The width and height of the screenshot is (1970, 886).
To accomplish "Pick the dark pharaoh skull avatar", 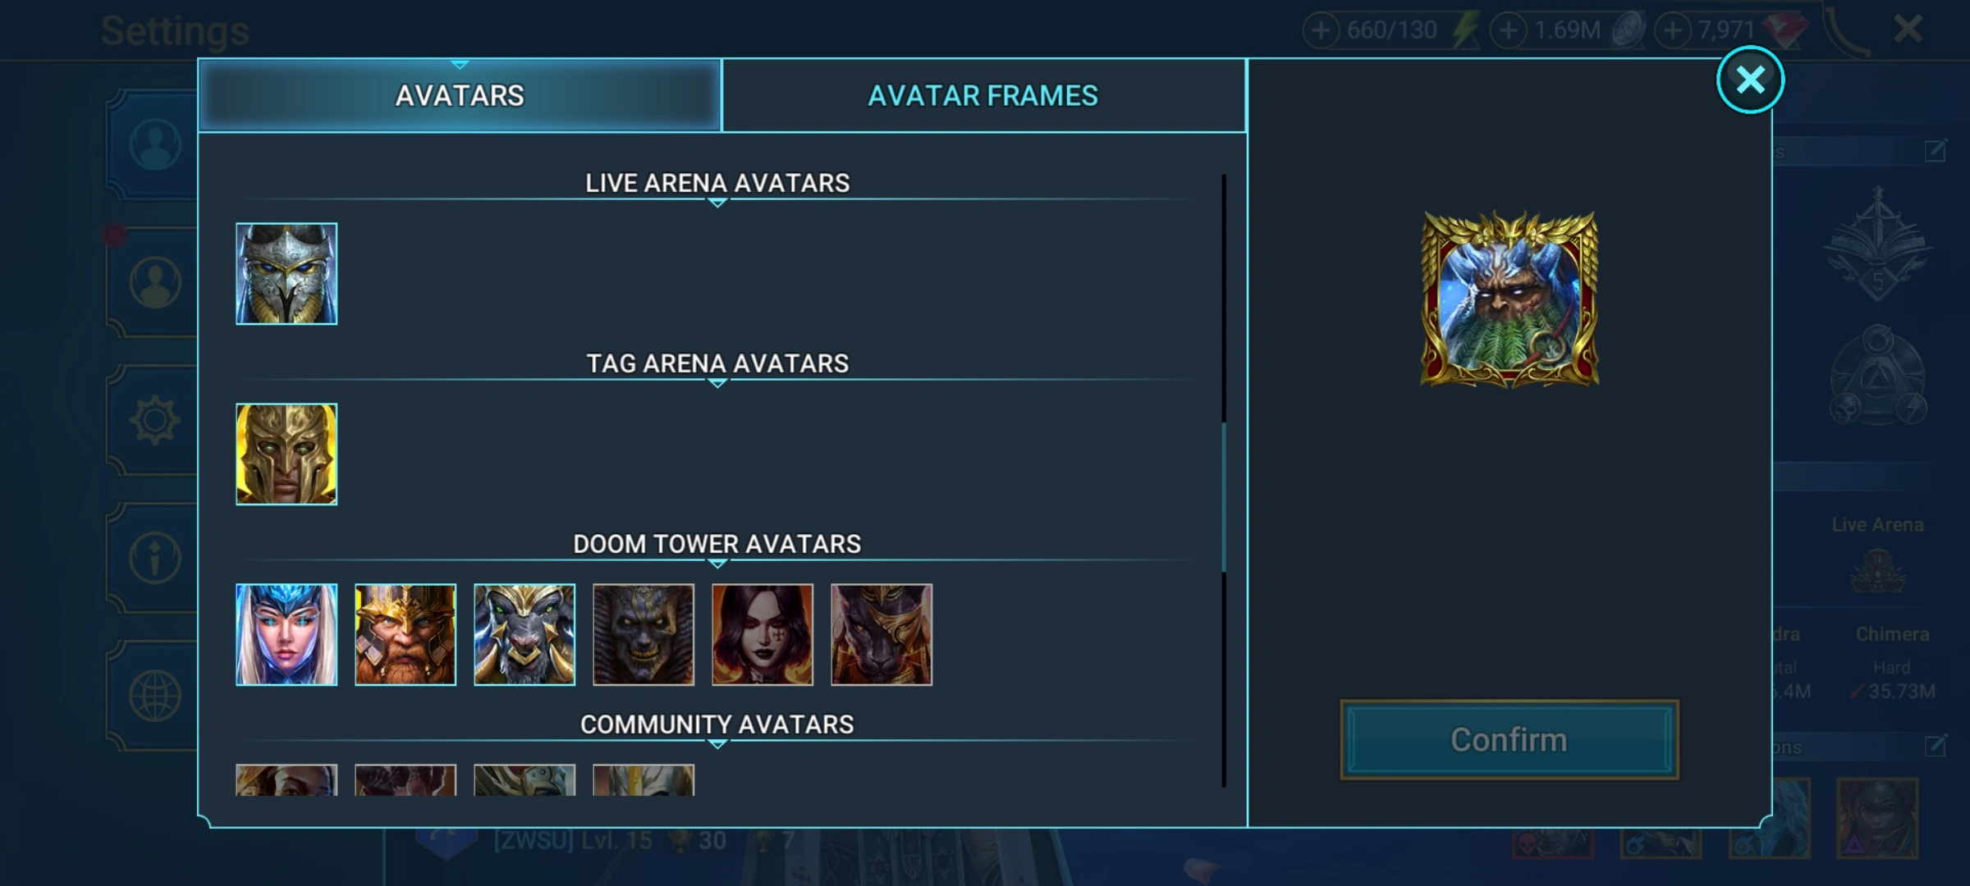I will 644,635.
